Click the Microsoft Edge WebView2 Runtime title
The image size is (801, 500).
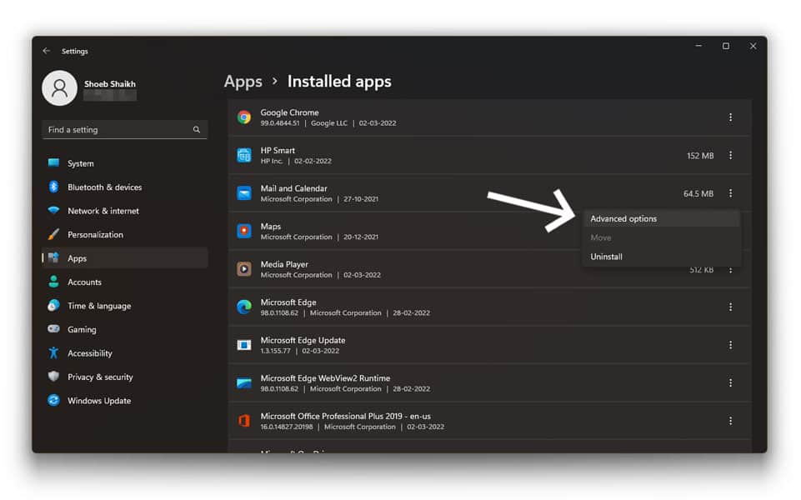coord(325,378)
